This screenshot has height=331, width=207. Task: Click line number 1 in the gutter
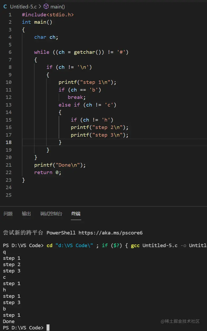10,15
